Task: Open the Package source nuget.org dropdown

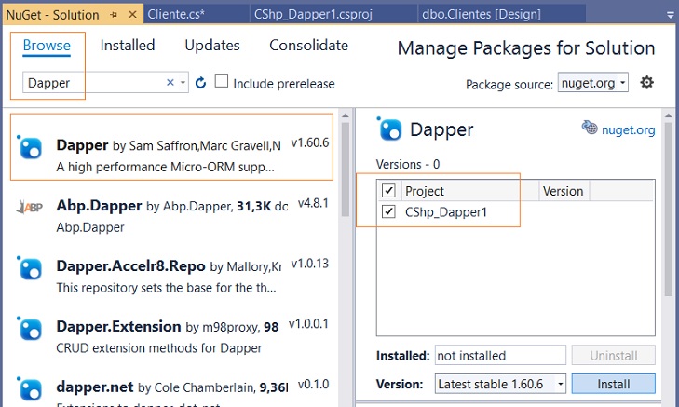Action: pyautogui.click(x=592, y=82)
